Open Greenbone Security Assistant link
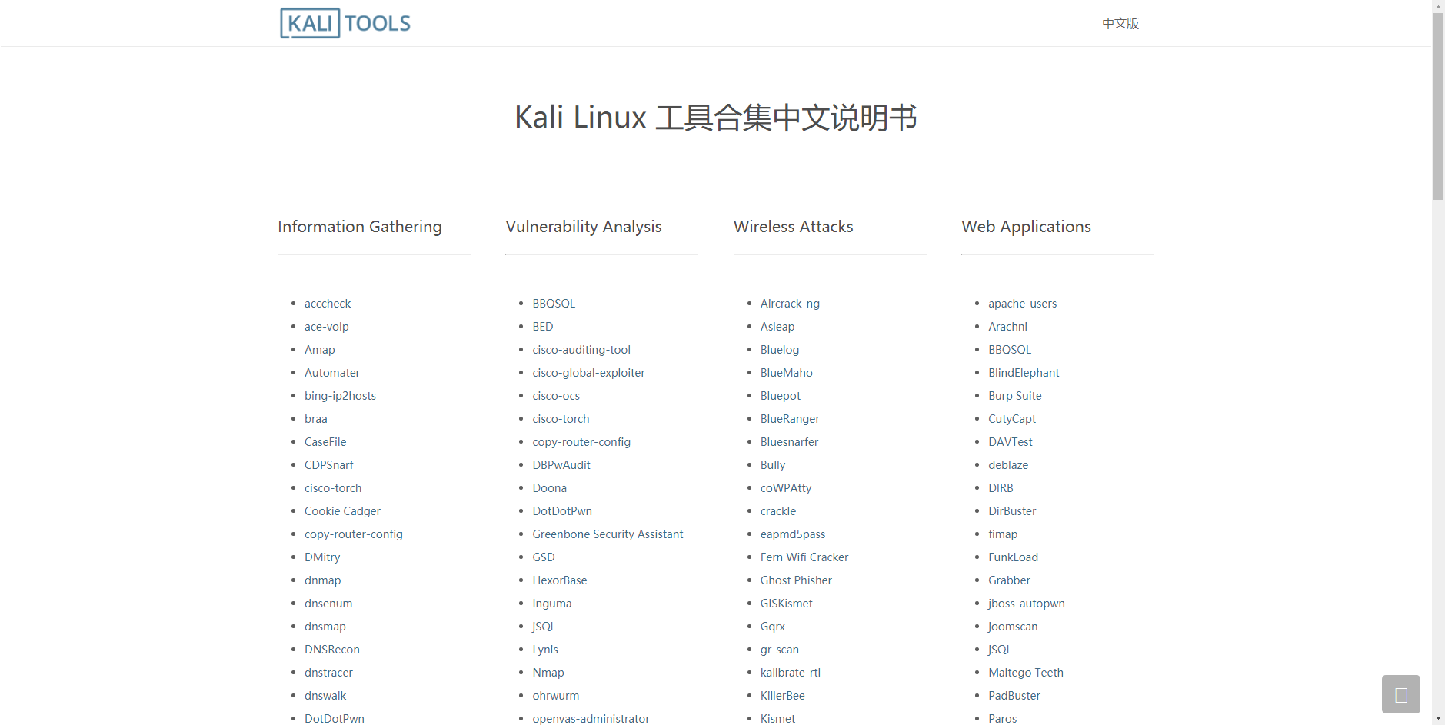Screen dimensions: 1445x725 [x=607, y=534]
